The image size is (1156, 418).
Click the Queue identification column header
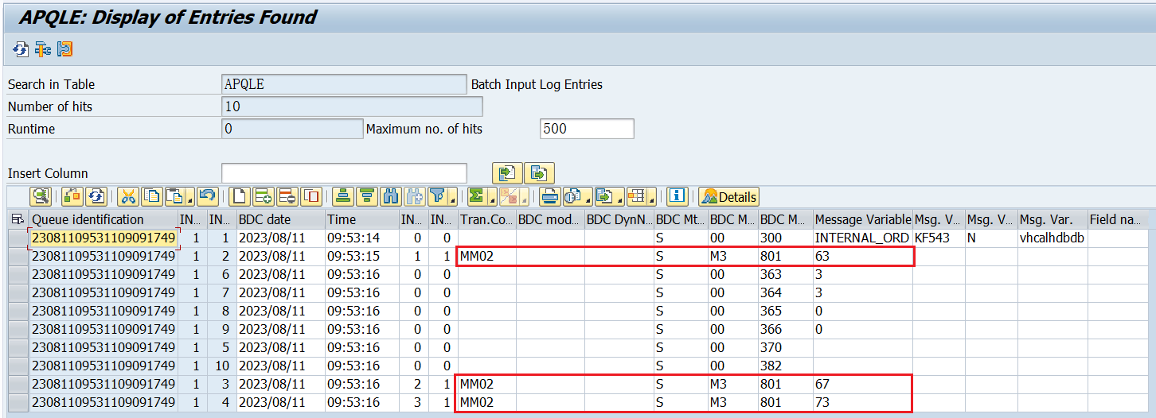102,219
